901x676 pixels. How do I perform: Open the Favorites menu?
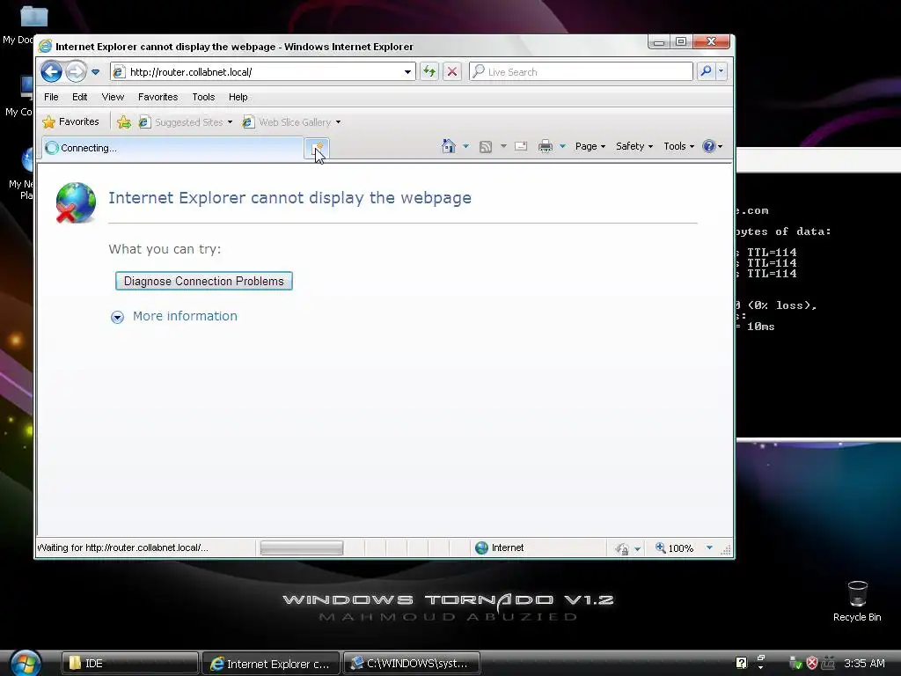(158, 97)
